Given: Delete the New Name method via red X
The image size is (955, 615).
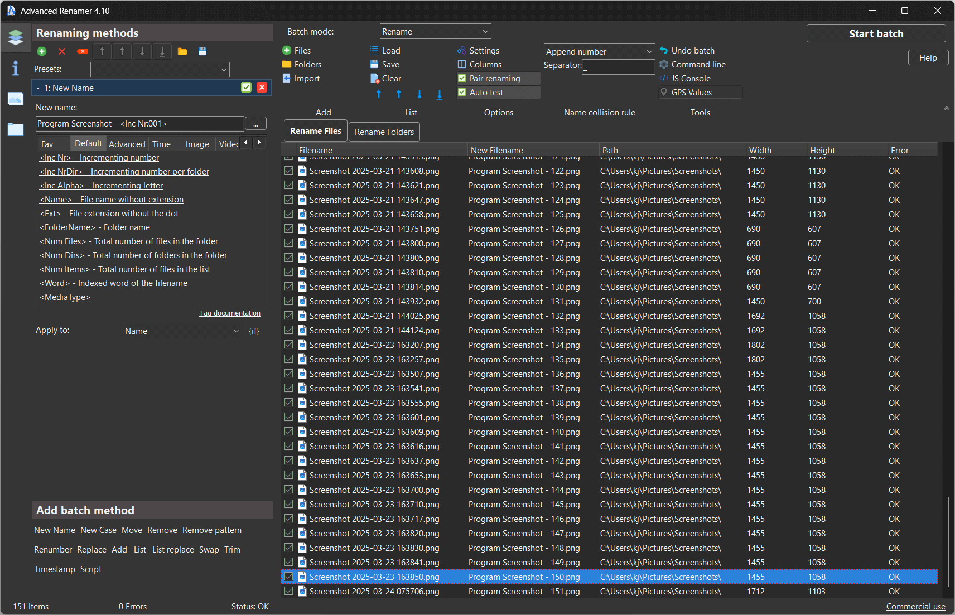Looking at the screenshot, I should point(262,88).
